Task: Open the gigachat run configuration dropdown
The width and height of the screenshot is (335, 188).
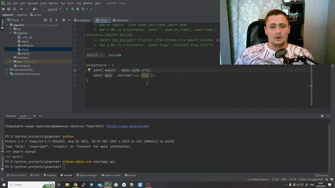Action: [52, 9]
